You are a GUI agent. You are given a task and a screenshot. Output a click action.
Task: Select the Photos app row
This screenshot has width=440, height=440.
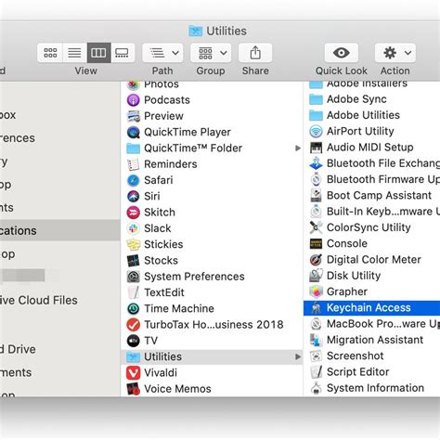pos(212,84)
